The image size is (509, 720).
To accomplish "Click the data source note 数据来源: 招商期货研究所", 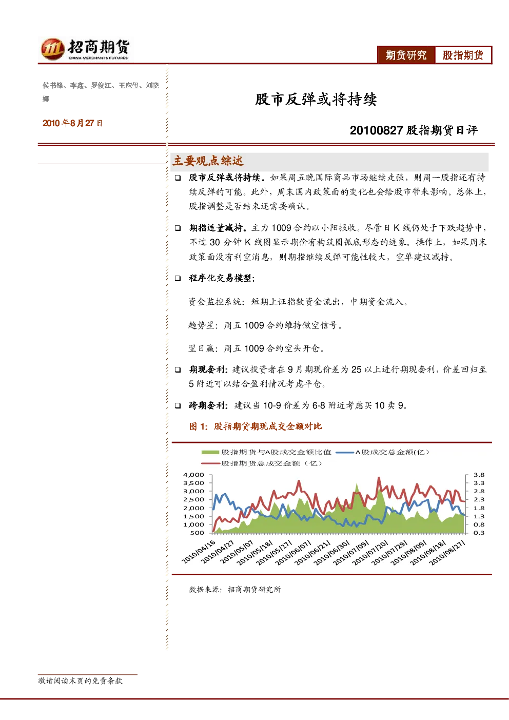I will coord(234,590).
